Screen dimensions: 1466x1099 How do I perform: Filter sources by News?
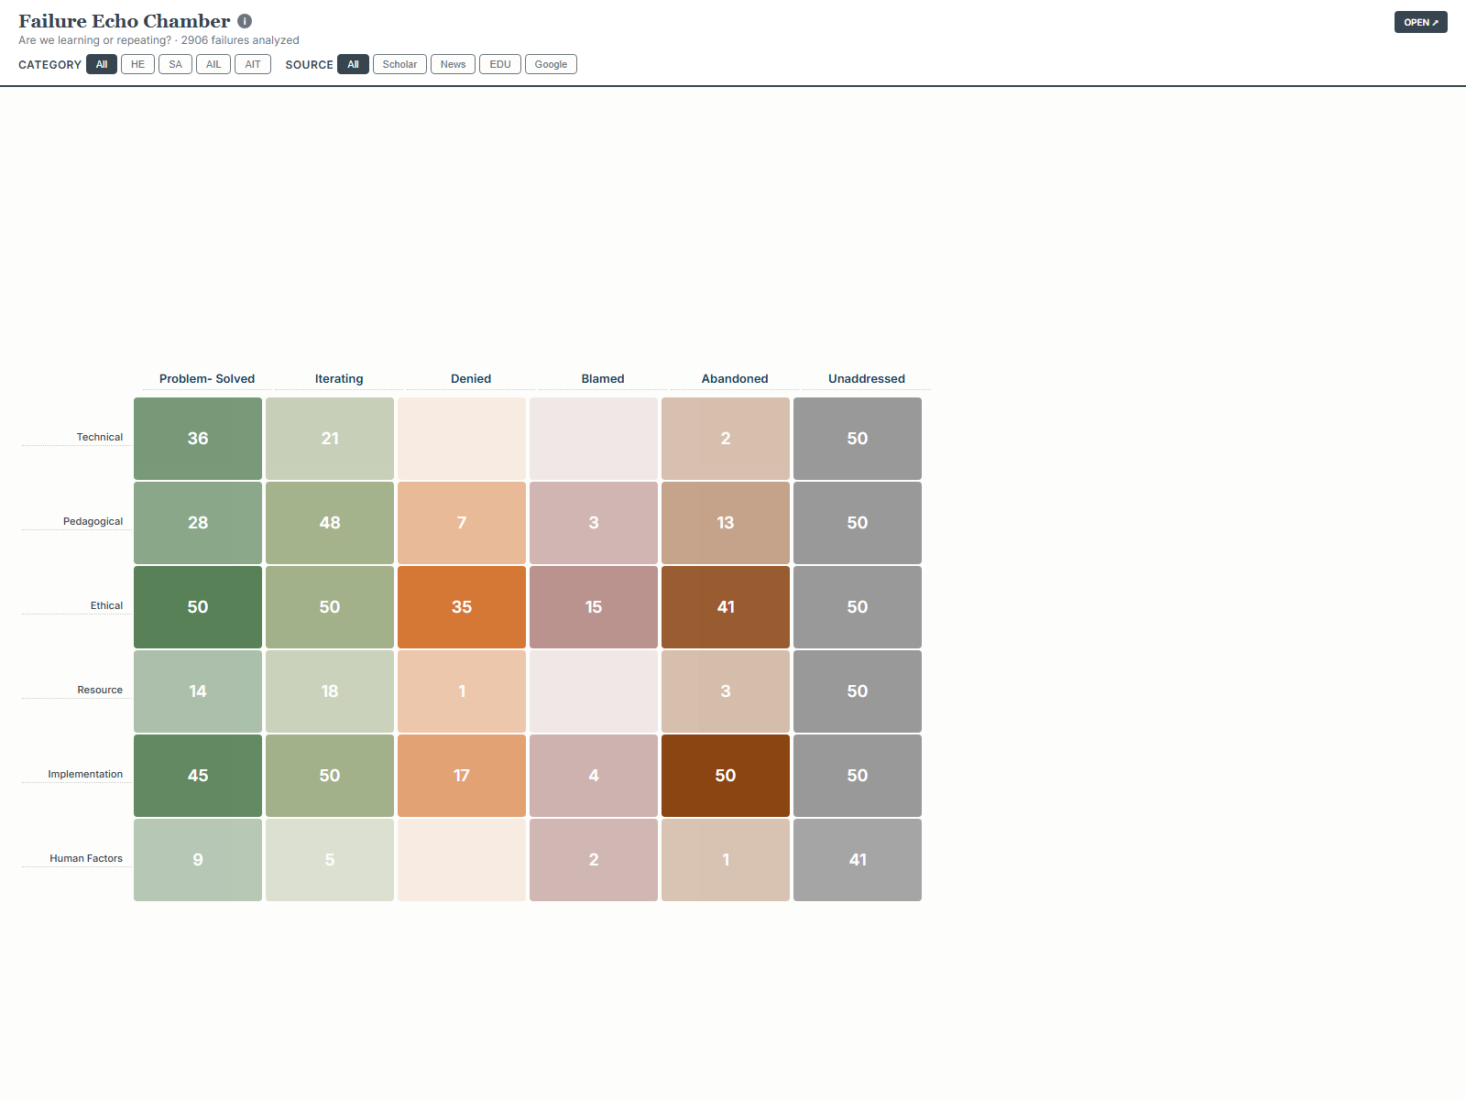(453, 64)
